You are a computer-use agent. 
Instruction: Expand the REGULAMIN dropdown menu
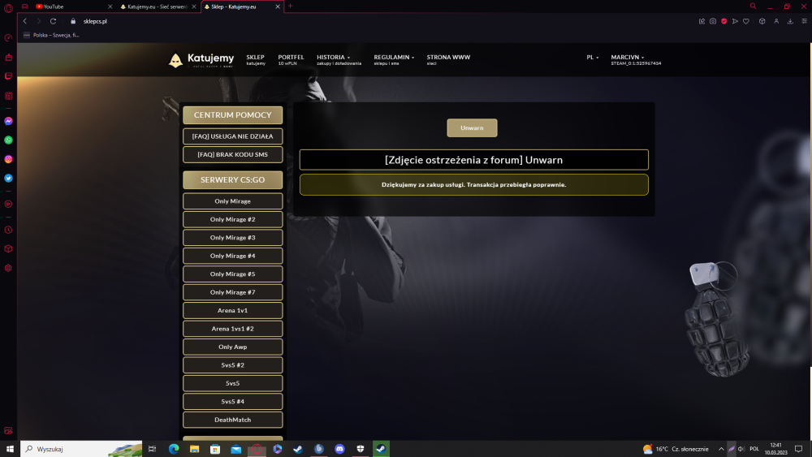coord(394,59)
